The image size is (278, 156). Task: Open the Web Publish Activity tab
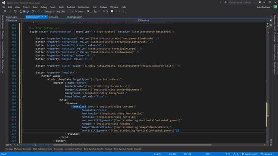(x=43, y=149)
